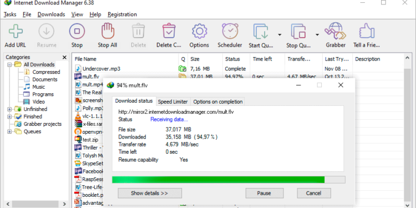Click the Status column header
The width and height of the screenshot is (416, 208).
coord(236,59)
